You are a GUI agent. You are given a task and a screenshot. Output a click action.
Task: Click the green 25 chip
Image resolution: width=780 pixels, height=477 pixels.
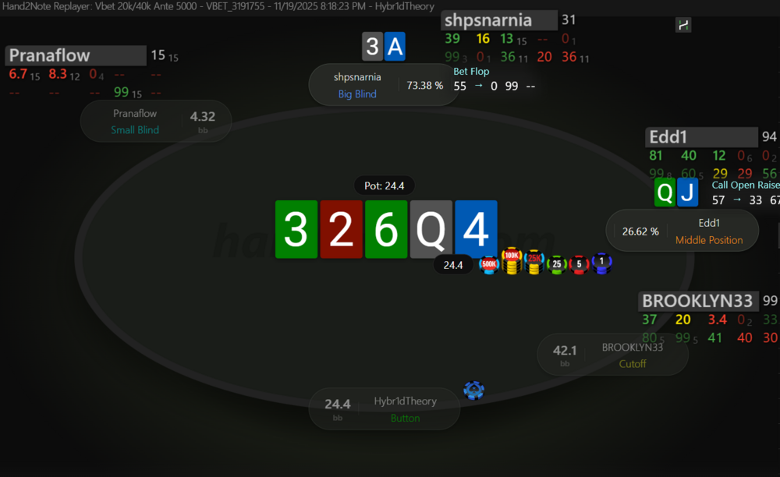tap(557, 264)
